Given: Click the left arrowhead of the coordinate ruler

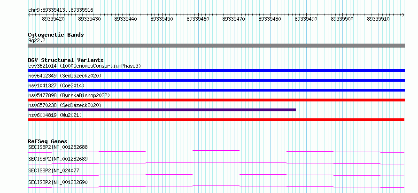Looking at the screenshot, I should (29, 15).
